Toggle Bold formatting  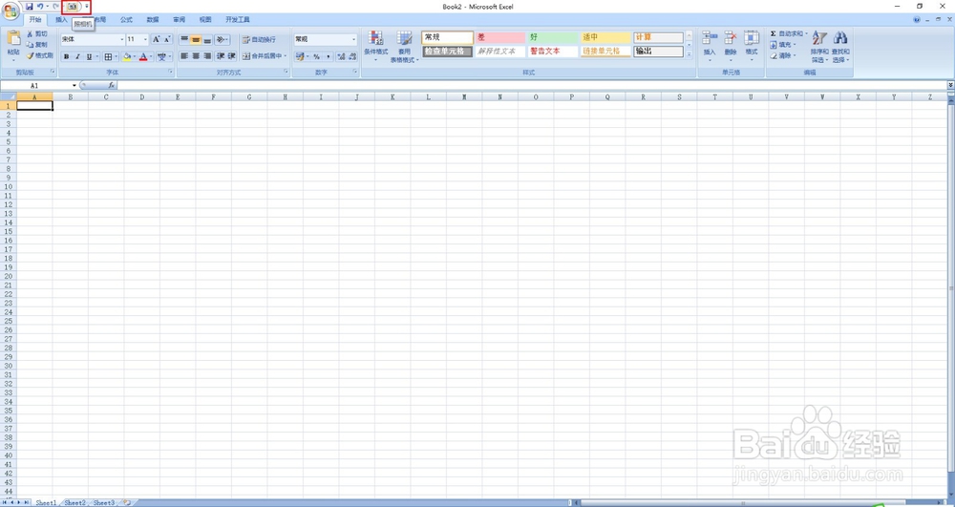[67, 56]
